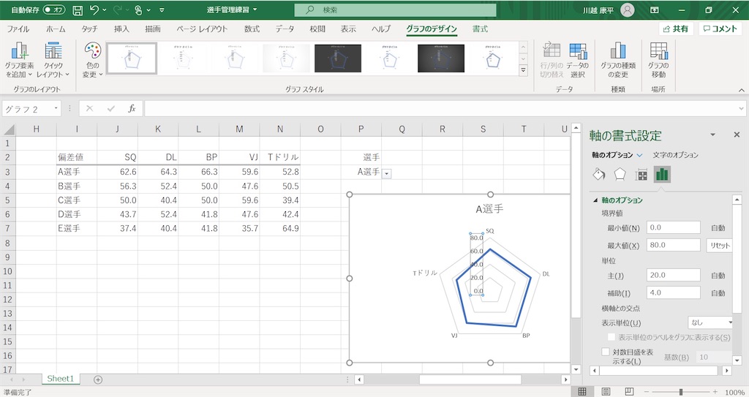Check 対数目盛を表示する checkbox

pos(606,352)
